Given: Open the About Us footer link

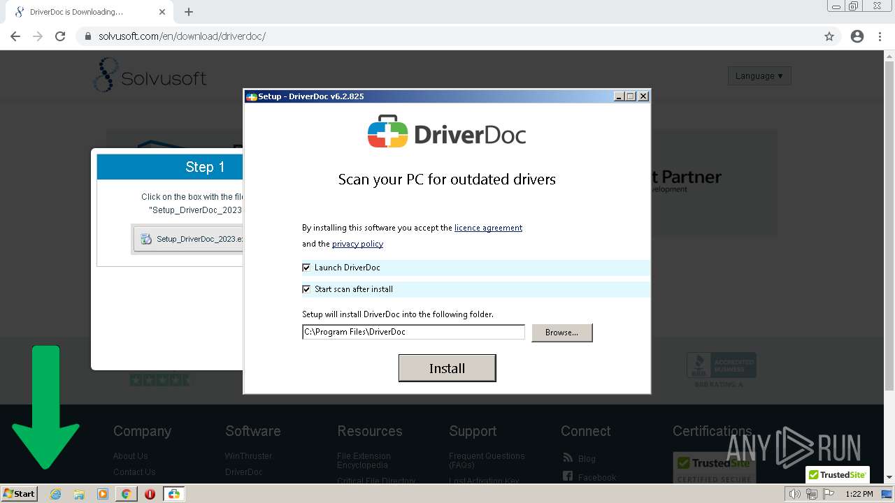Looking at the screenshot, I should pyautogui.click(x=131, y=456).
